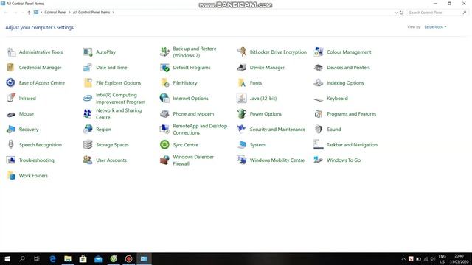Open the Colour Management icon

point(319,52)
